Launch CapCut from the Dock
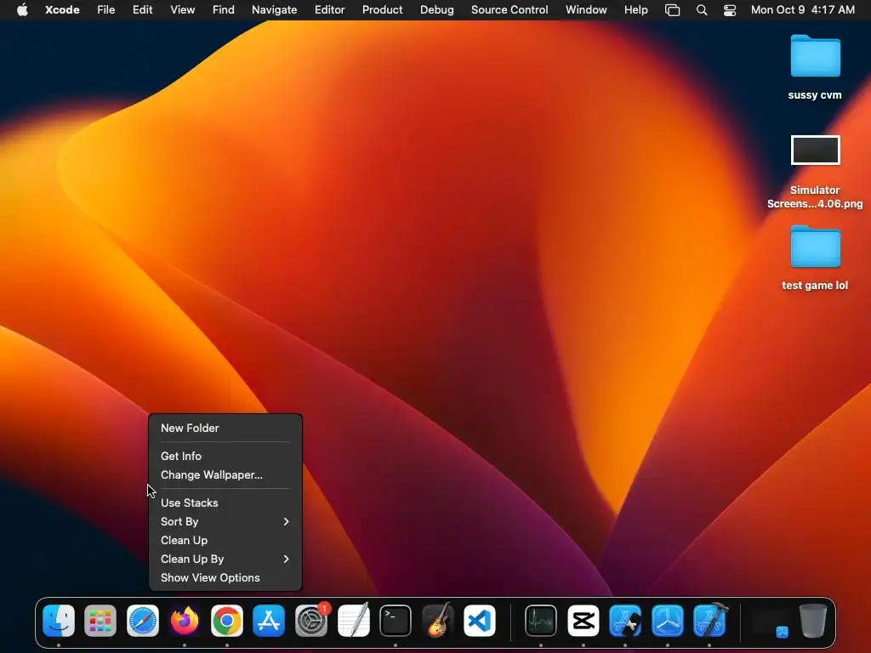The height and width of the screenshot is (653, 871). pyautogui.click(x=584, y=620)
